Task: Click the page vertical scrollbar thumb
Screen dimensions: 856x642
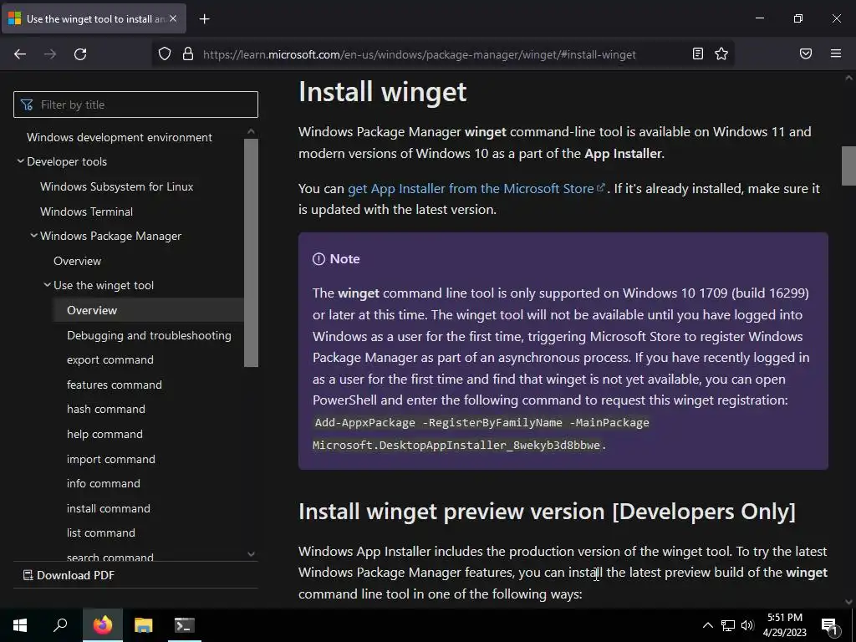Action: pos(849,166)
